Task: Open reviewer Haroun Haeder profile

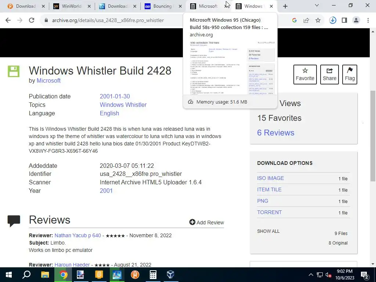Action: point(72,265)
